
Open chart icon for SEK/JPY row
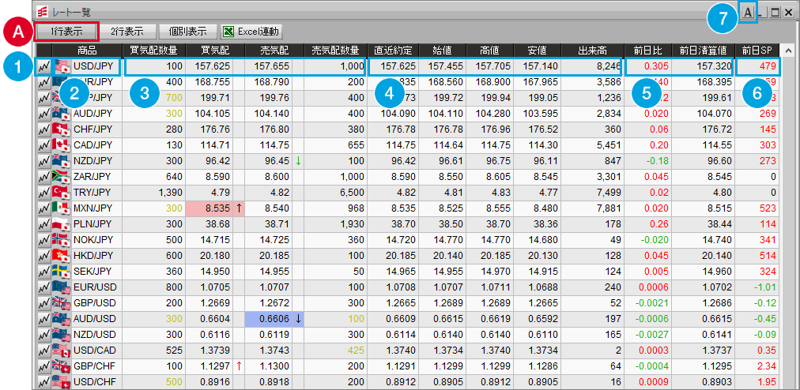tap(43, 272)
